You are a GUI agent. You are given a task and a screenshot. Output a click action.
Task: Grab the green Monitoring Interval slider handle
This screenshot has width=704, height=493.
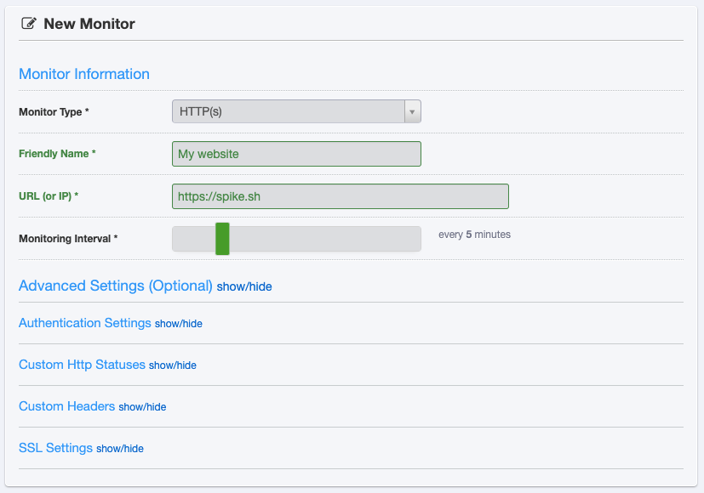(222, 239)
